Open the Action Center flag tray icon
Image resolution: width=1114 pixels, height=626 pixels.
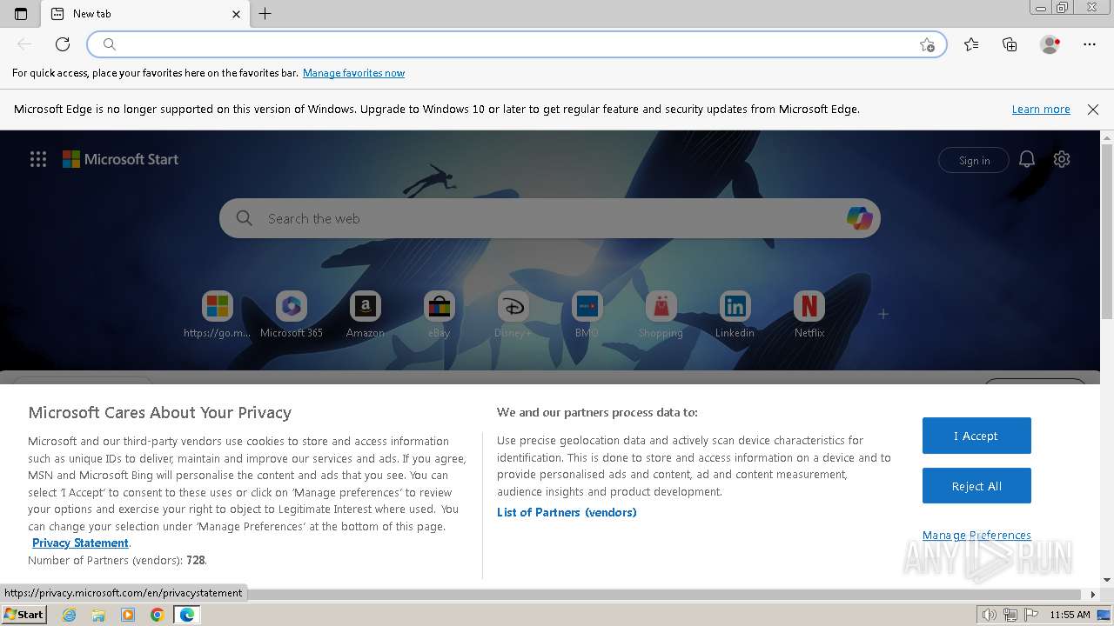pos(1031,615)
